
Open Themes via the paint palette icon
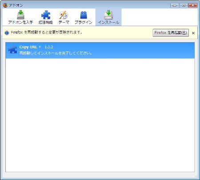click(64, 15)
